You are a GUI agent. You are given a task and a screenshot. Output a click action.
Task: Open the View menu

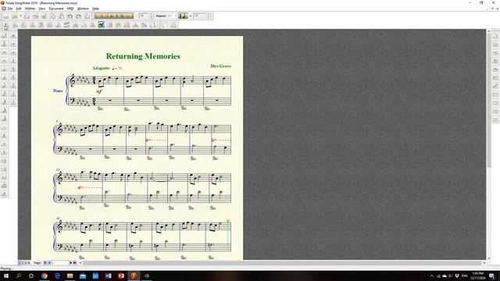(x=41, y=9)
